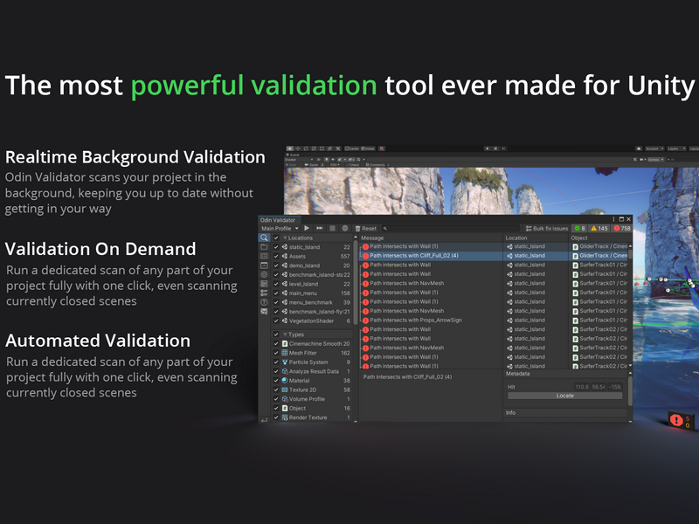This screenshot has height=524, width=699.
Task: Click the Particle System type icon
Action: coord(285,362)
